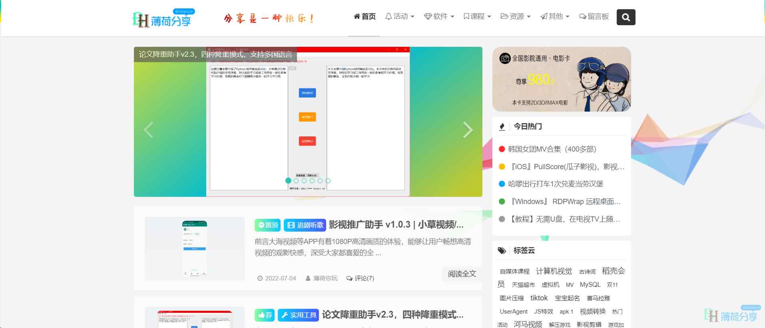The width and height of the screenshot is (765, 328).
Task: Click the 薄荷分享 site logo
Action: click(x=163, y=18)
